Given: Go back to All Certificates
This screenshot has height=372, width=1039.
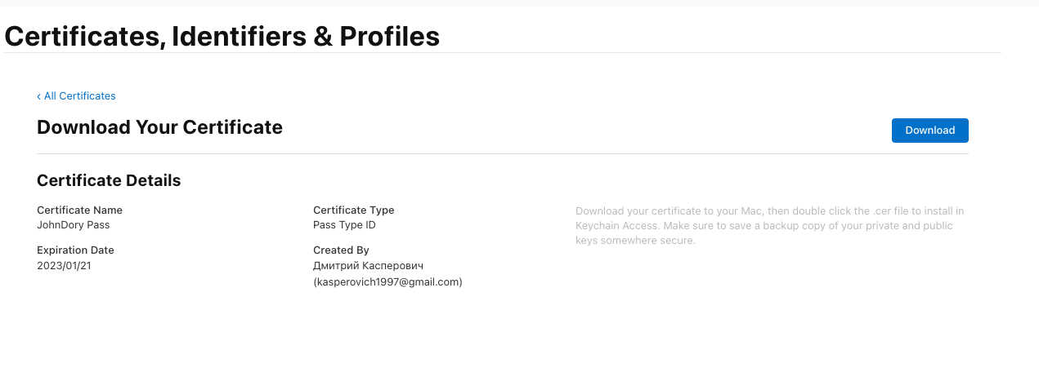Looking at the screenshot, I should pyautogui.click(x=79, y=96).
